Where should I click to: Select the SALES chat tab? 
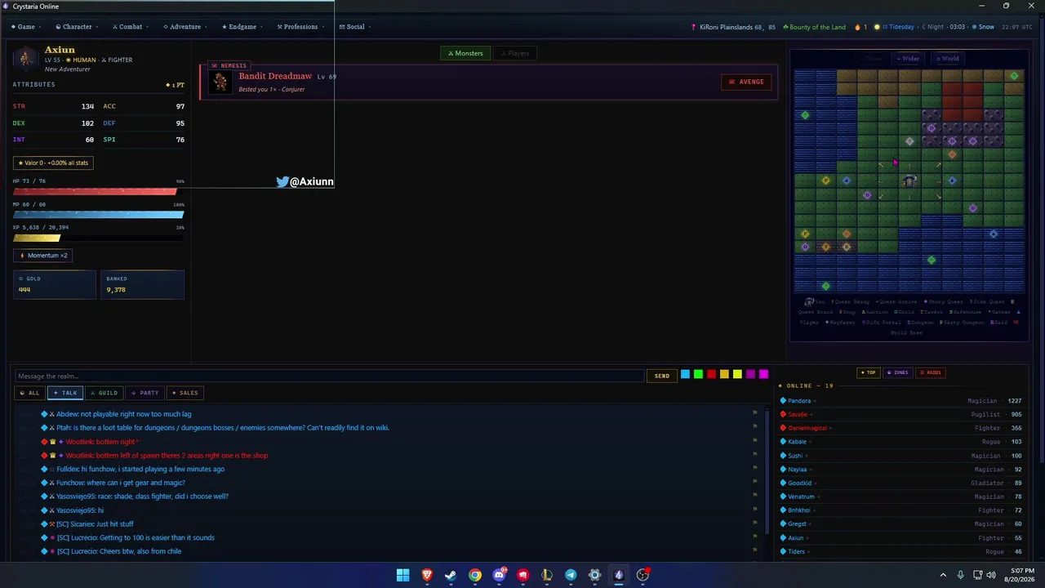click(x=185, y=393)
